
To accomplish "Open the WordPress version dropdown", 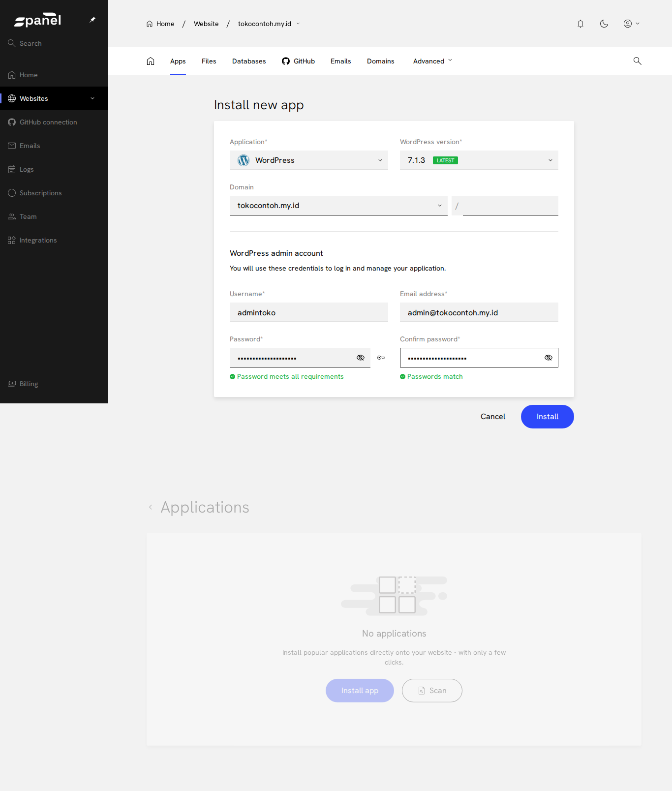I will click(479, 160).
